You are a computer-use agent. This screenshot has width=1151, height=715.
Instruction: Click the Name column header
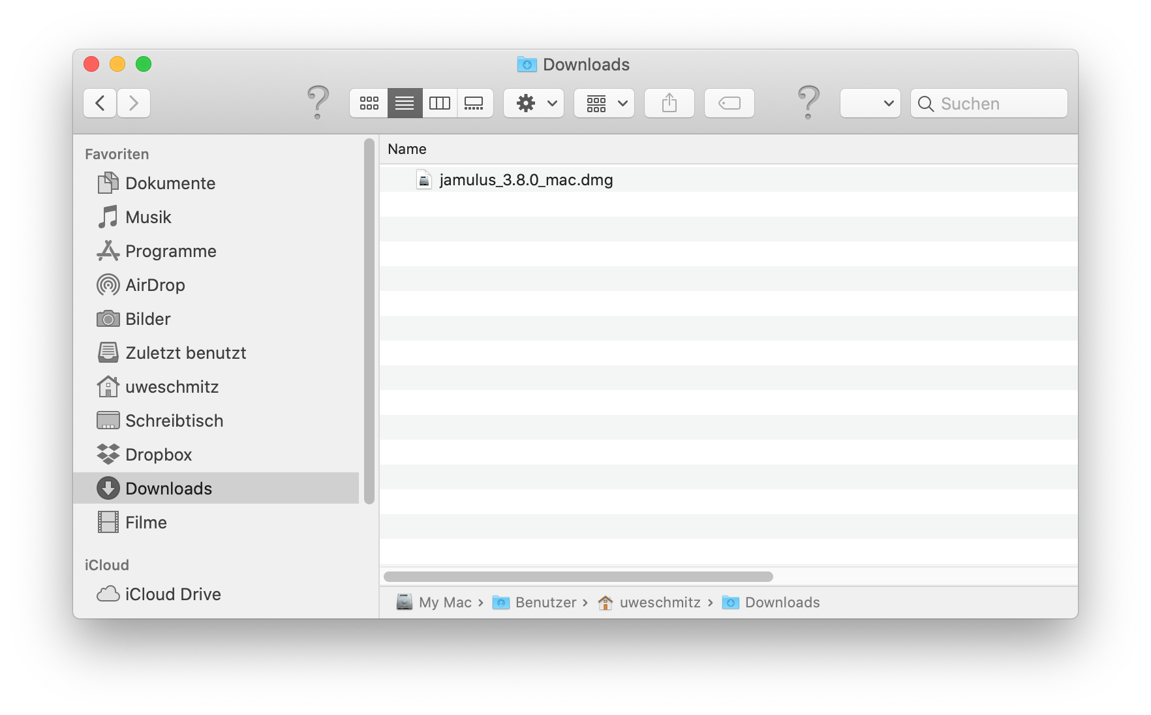coord(407,149)
